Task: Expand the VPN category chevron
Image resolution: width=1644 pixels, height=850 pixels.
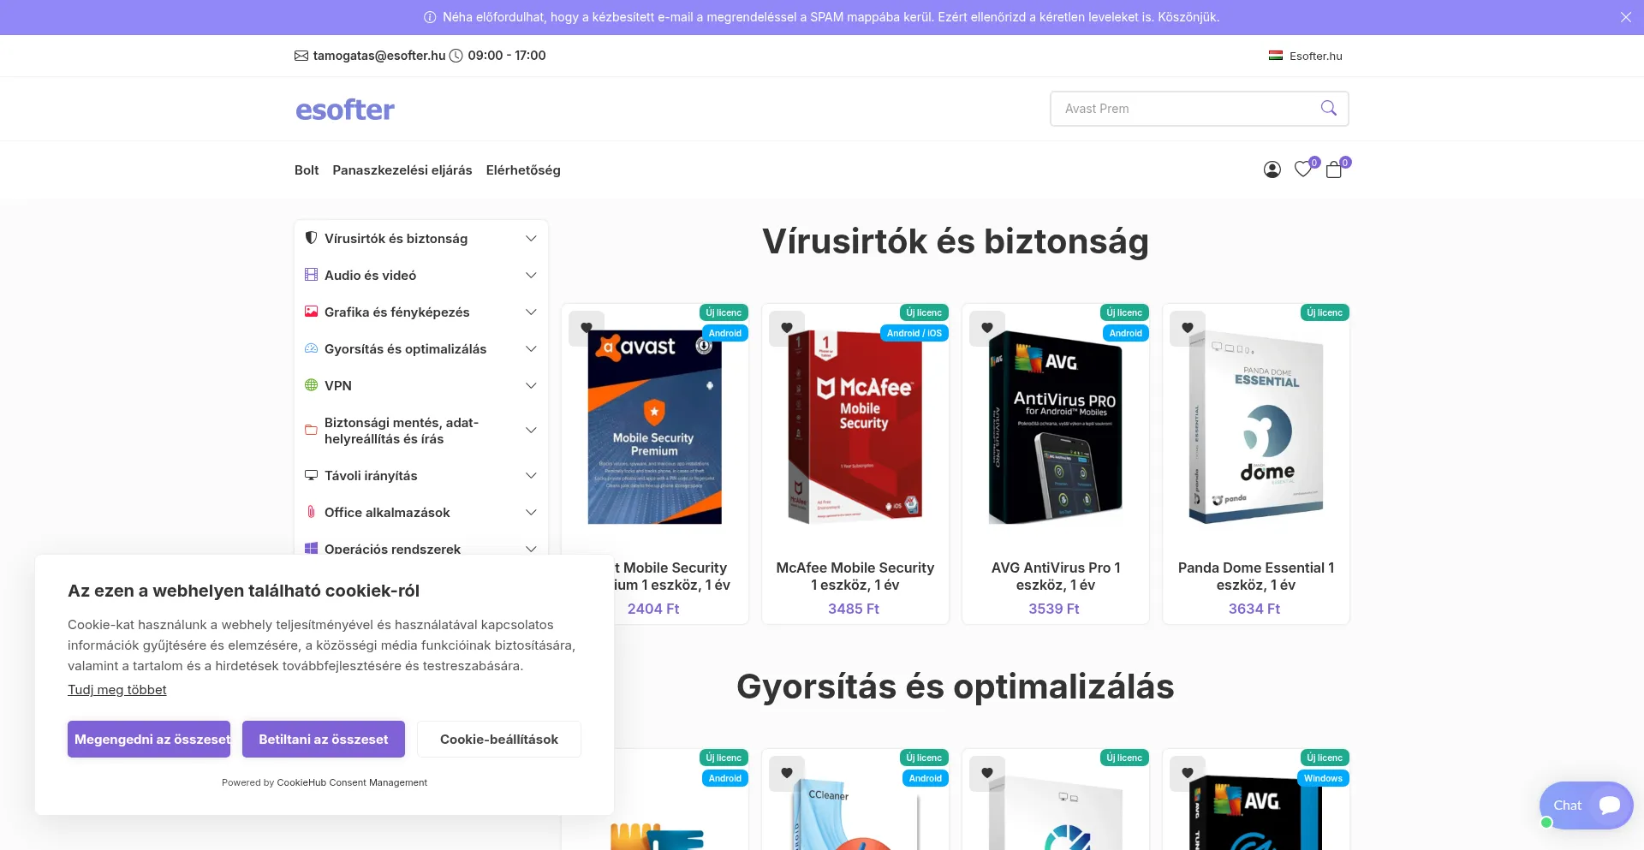Action: (531, 386)
